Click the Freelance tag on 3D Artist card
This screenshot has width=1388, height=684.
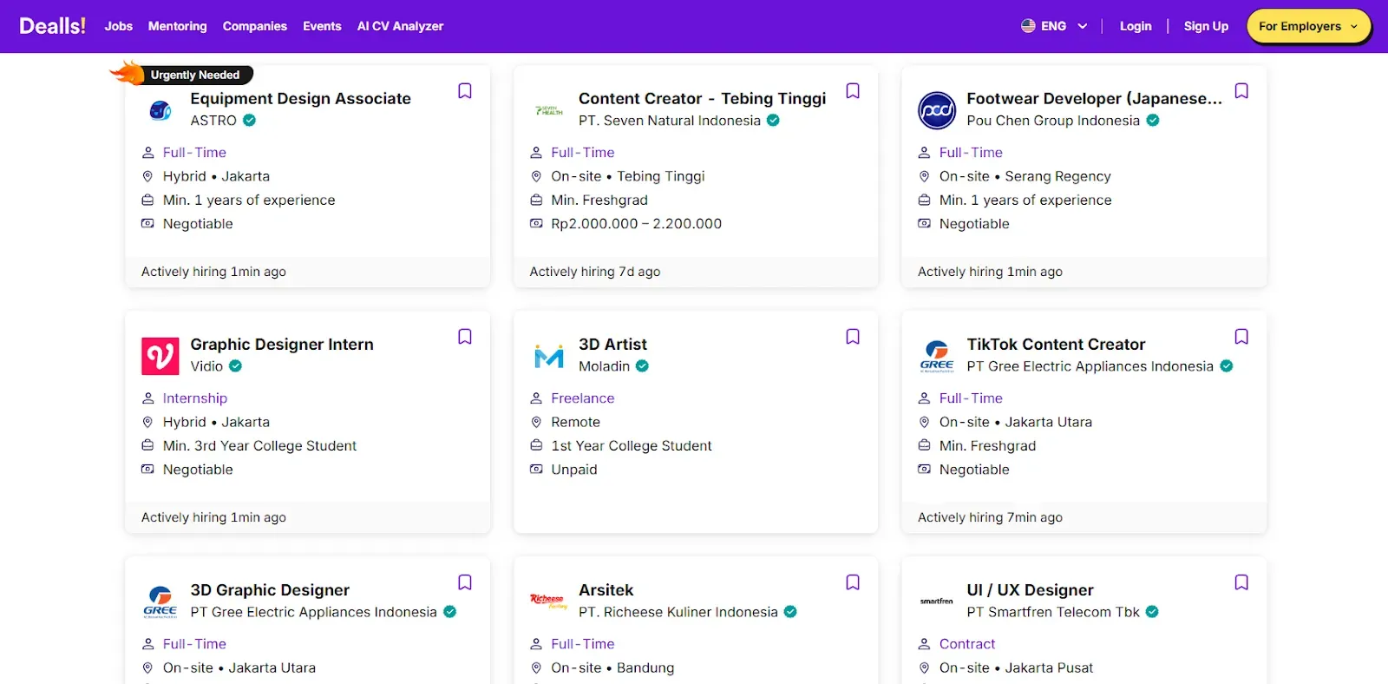(583, 398)
